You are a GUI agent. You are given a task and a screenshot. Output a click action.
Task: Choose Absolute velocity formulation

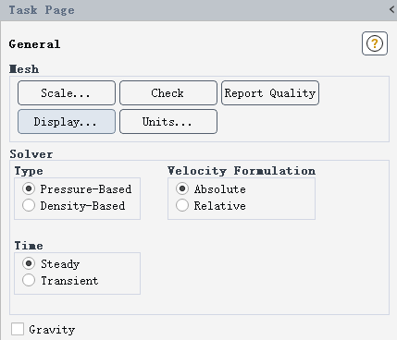[x=182, y=188]
